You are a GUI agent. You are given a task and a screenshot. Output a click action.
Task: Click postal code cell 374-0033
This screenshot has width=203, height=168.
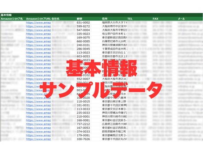(83, 132)
